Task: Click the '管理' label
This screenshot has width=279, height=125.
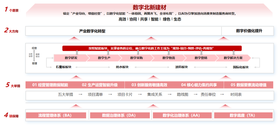Action: [x=35, y=63]
